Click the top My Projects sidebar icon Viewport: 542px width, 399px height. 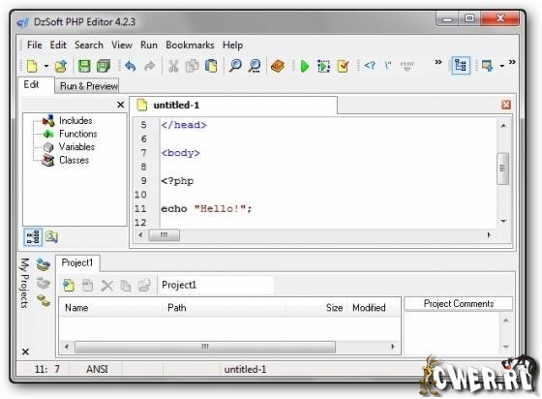(44, 264)
